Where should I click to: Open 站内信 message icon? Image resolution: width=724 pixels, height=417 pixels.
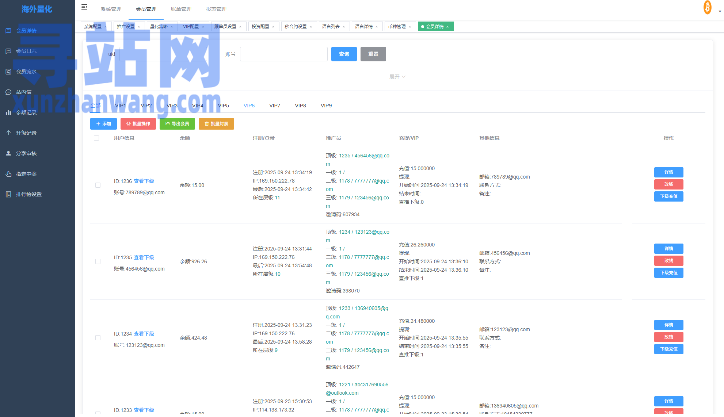coord(8,92)
